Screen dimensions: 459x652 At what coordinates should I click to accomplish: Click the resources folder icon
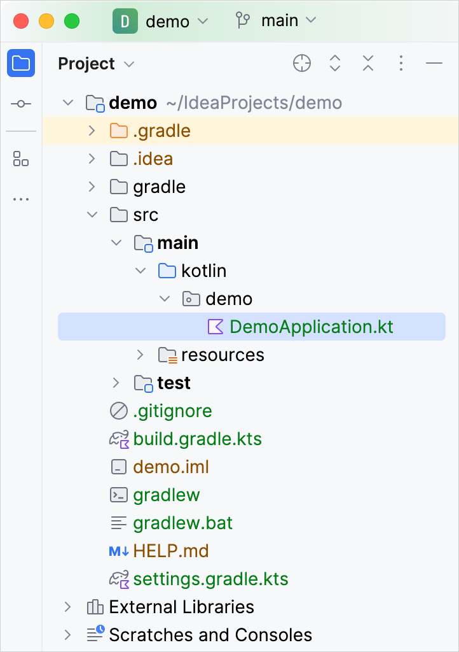168,355
